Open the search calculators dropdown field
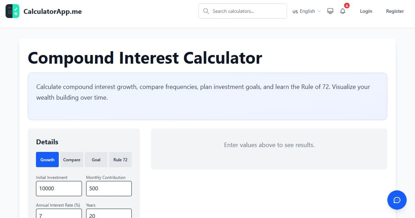 point(242,11)
